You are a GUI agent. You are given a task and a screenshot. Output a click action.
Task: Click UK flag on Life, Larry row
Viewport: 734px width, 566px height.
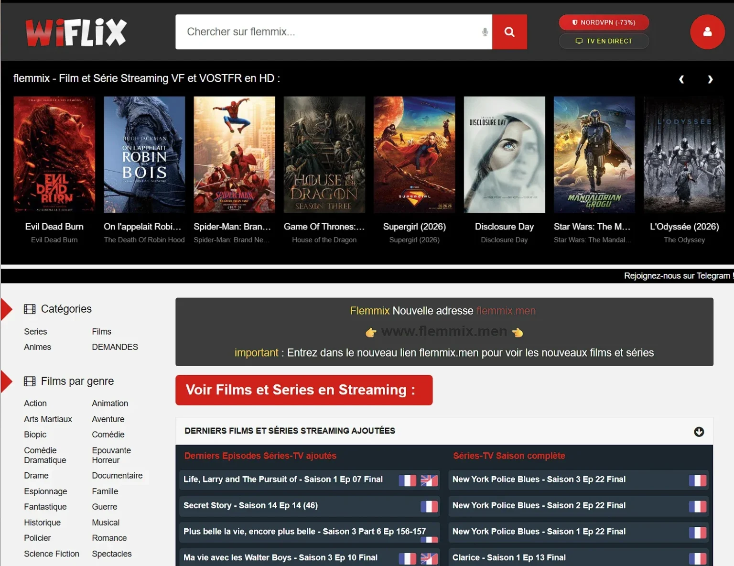pyautogui.click(x=429, y=480)
